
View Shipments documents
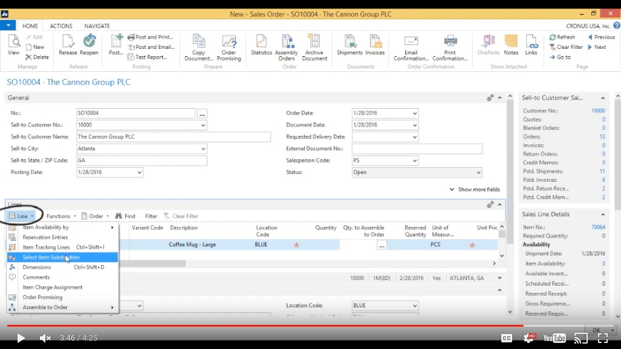[x=350, y=45]
